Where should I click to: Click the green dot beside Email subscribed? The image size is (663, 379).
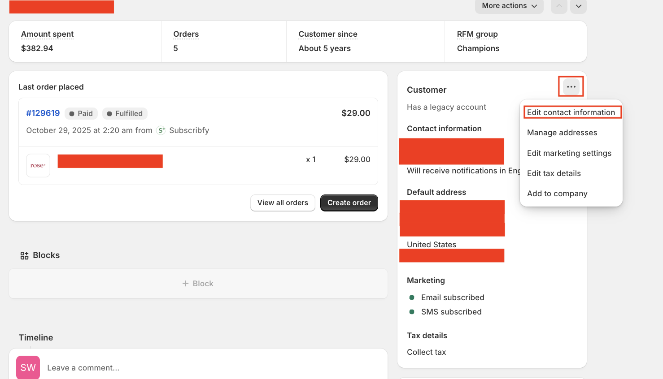pos(412,297)
